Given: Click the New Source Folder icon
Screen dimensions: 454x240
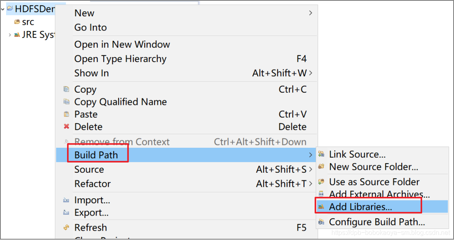Looking at the screenshot, I should [321, 167].
